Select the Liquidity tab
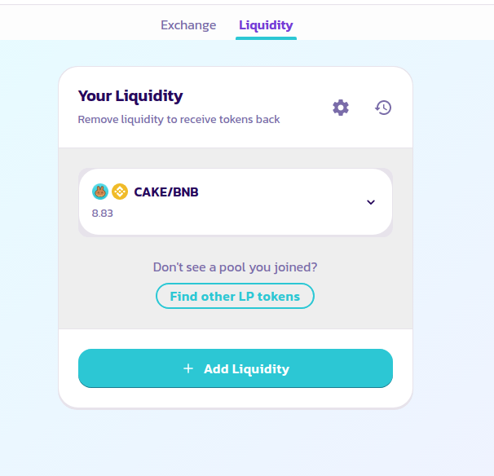 coord(266,25)
